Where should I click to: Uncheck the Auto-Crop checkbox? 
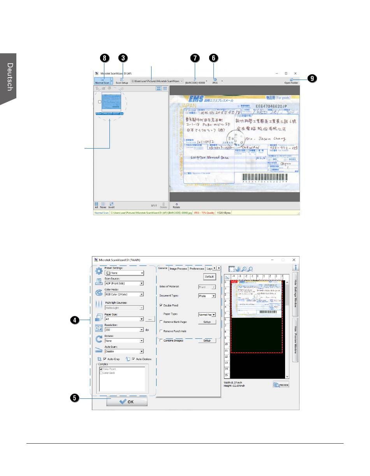tap(105, 359)
